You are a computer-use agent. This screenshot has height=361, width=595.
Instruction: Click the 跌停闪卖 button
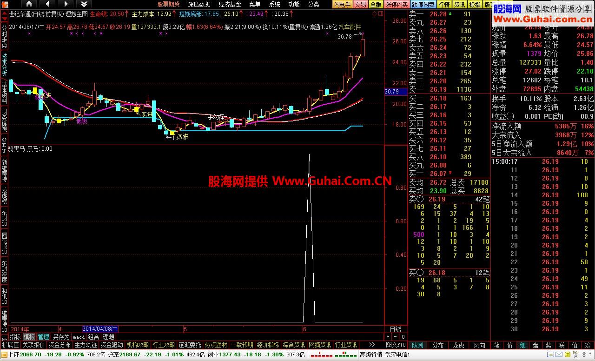(x=423, y=4)
